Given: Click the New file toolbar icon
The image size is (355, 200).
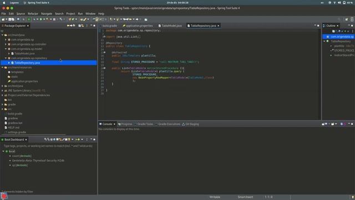Looking at the screenshot, I should tap(3, 19).
